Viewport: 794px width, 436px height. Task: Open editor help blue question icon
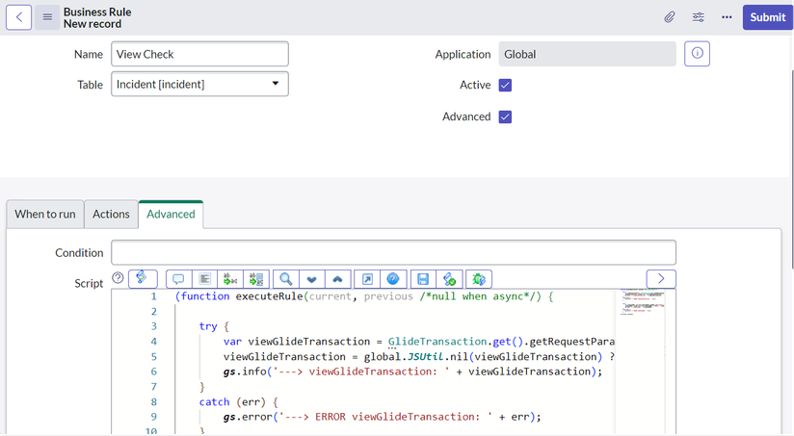pyautogui.click(x=393, y=279)
